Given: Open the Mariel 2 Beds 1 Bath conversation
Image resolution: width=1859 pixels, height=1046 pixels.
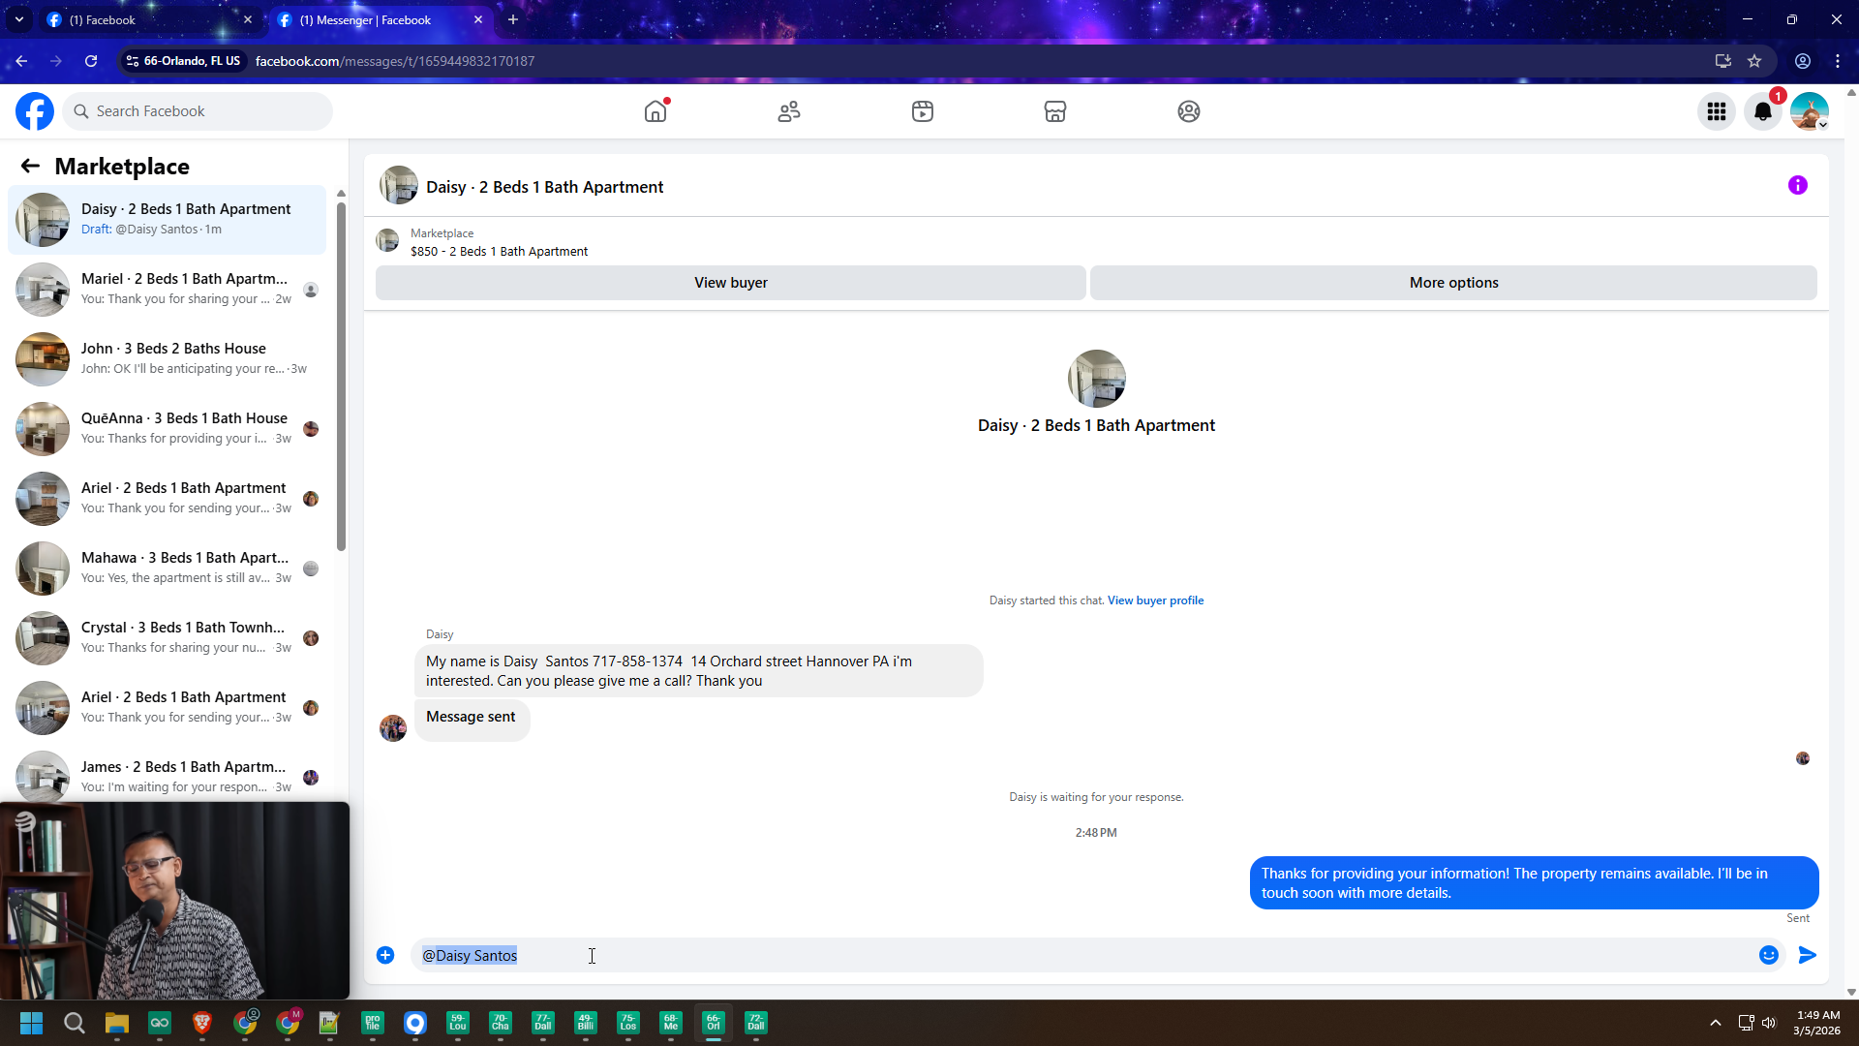Looking at the screenshot, I should [x=167, y=290].
